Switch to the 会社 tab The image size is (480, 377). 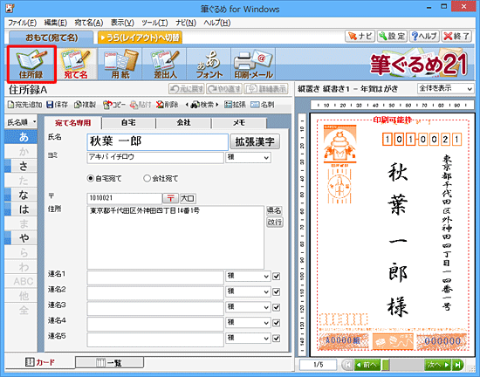coord(183,123)
